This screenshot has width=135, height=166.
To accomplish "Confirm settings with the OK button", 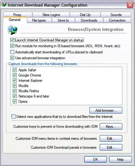I will pos(95,159).
